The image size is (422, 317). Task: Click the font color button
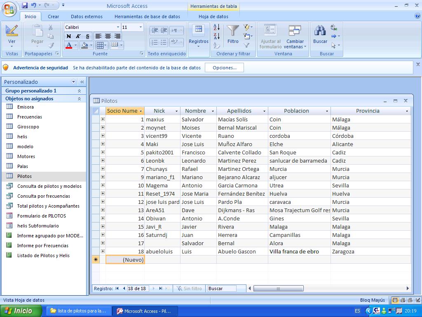tap(69, 45)
